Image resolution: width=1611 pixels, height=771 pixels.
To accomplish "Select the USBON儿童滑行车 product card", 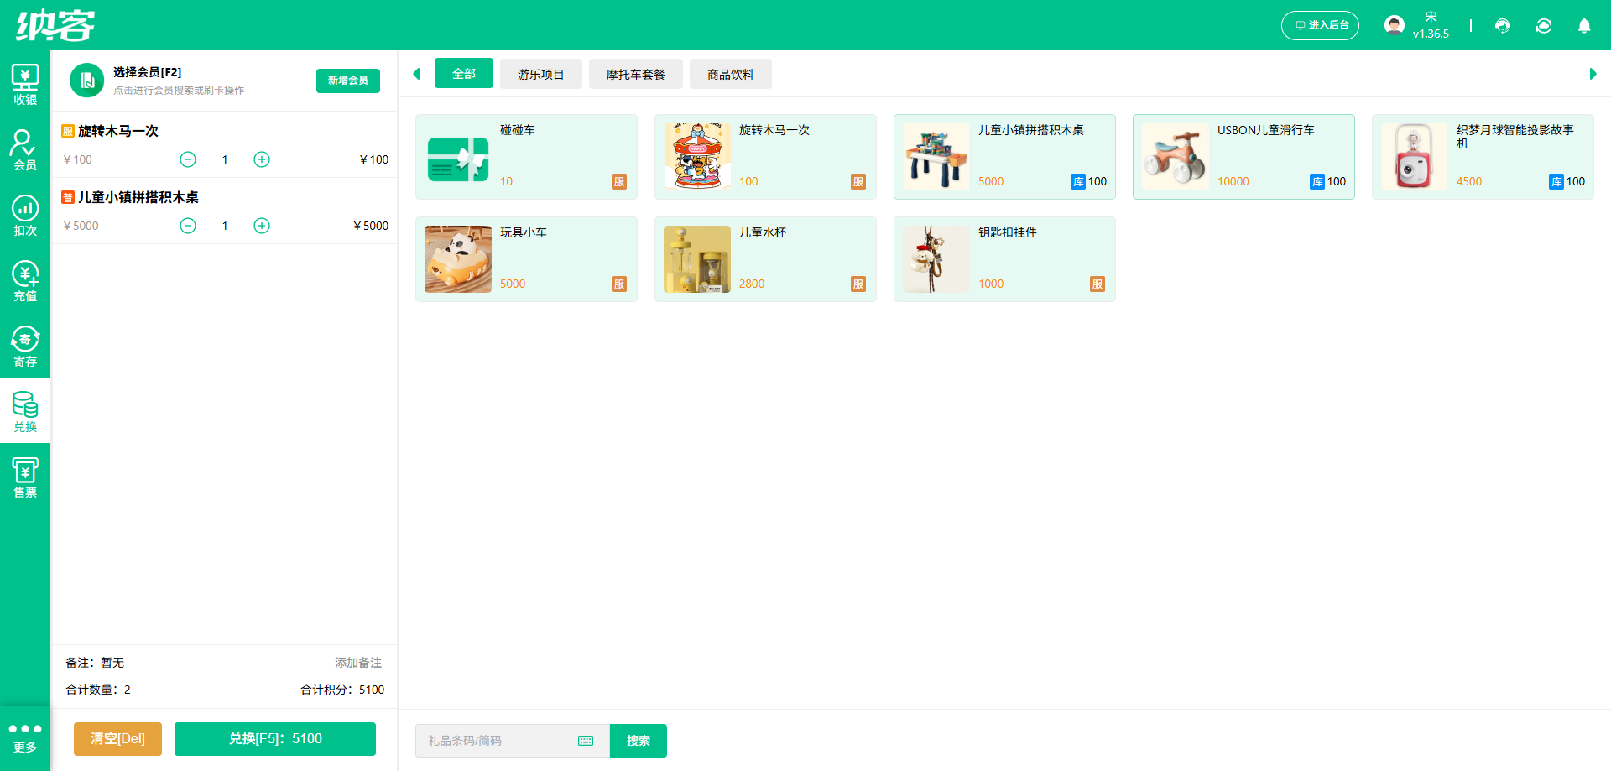I will click(1243, 157).
